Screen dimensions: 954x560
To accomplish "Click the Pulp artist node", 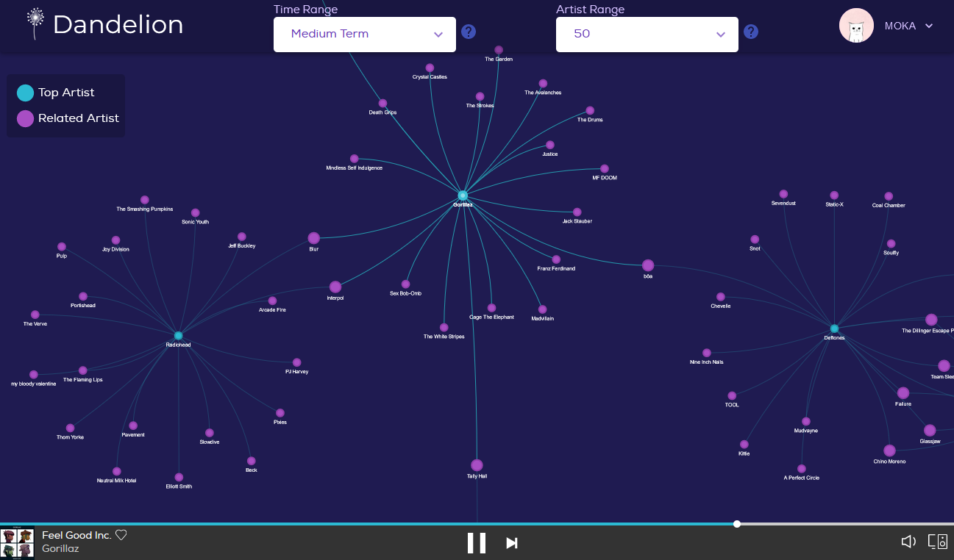I will [62, 247].
